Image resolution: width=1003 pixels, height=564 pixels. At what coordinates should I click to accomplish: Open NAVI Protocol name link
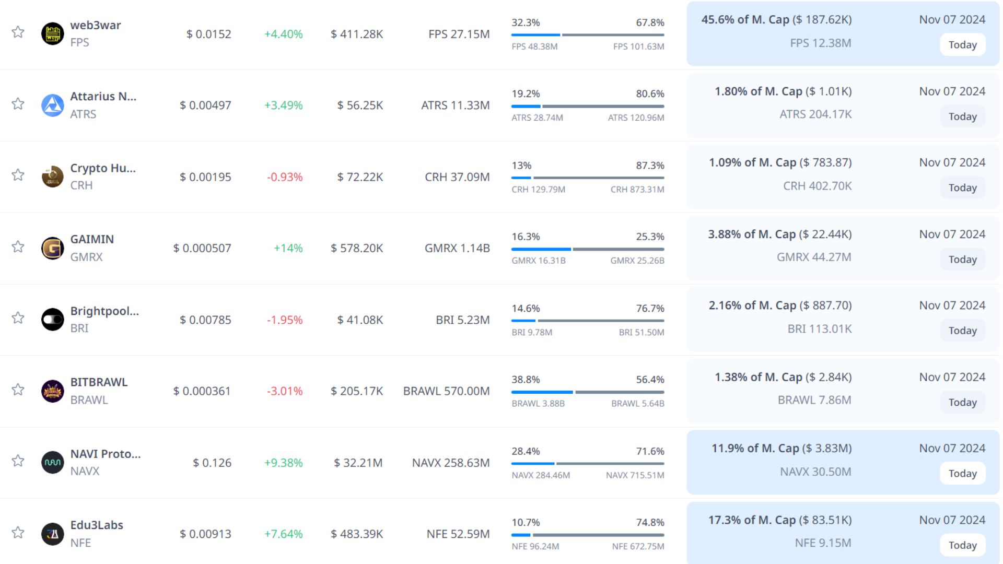tap(105, 454)
